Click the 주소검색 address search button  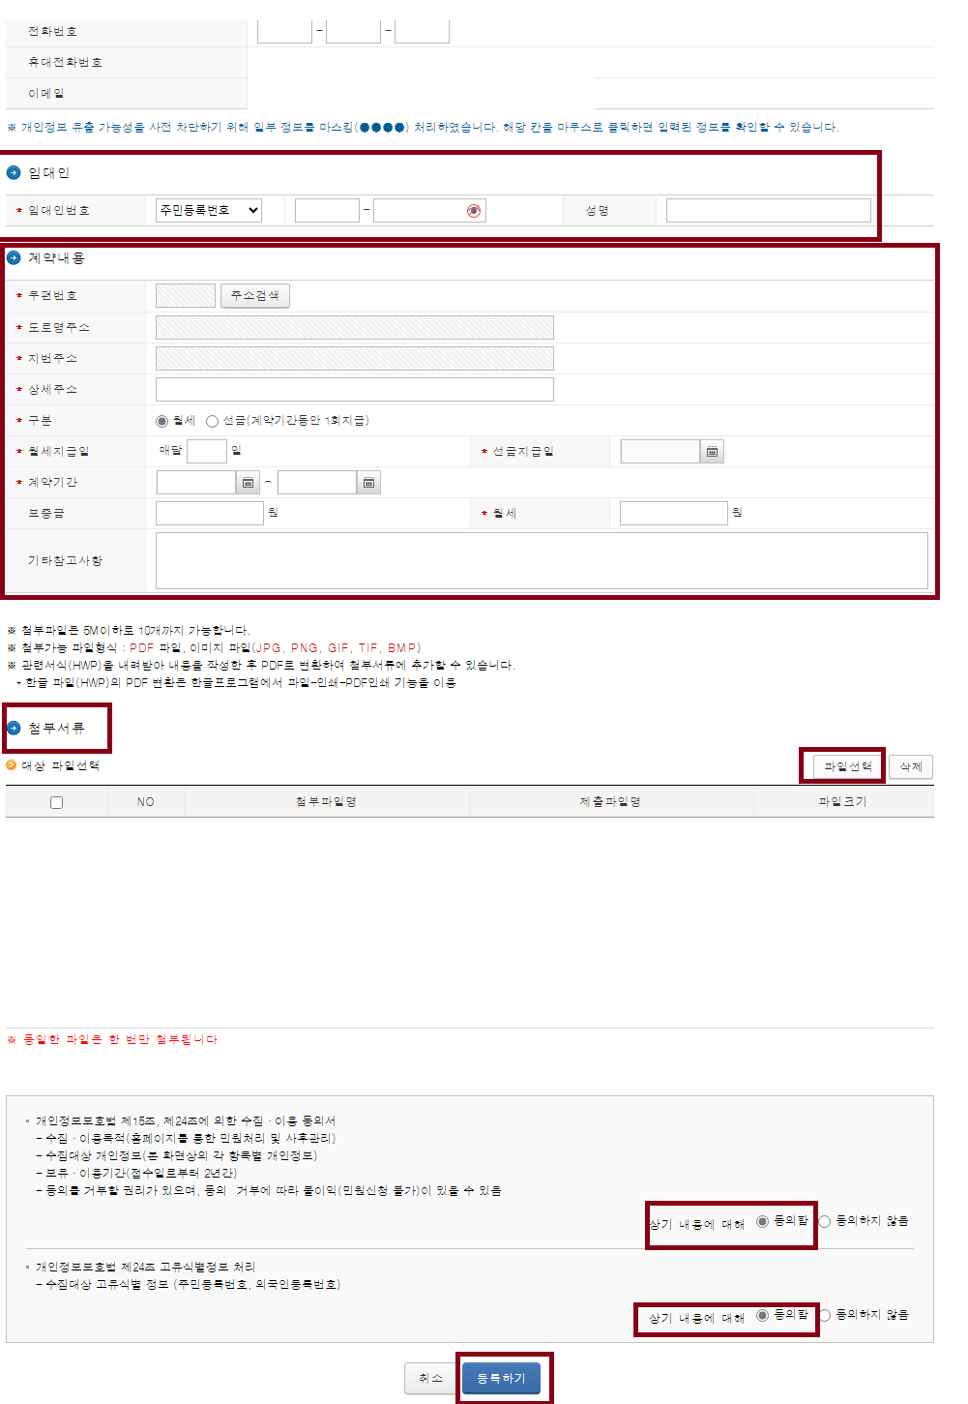click(254, 295)
